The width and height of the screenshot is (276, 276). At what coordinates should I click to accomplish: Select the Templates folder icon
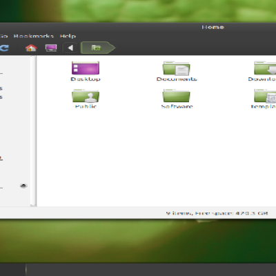pyautogui.click(x=265, y=96)
